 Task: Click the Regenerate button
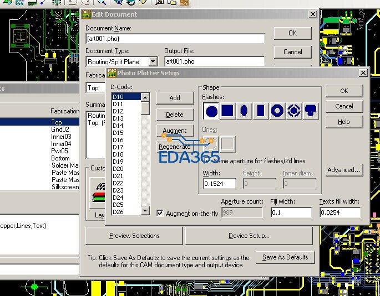point(175,147)
